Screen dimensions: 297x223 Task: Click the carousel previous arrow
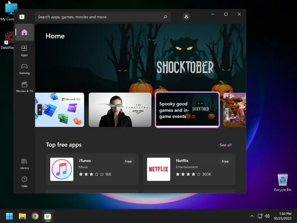pos(39,109)
